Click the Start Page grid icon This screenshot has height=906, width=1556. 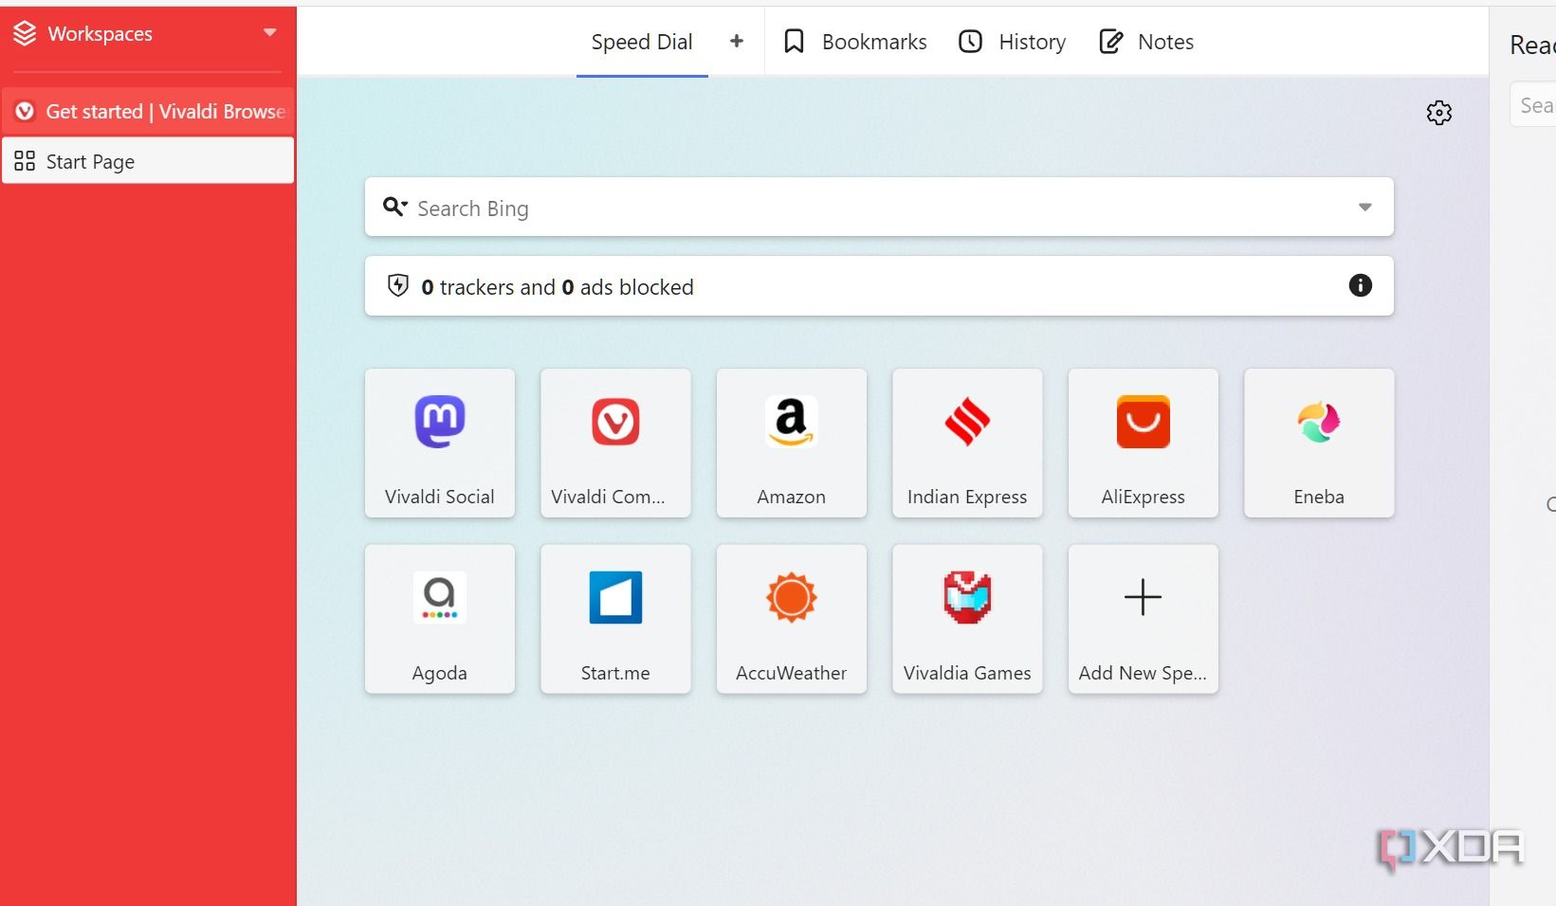click(x=25, y=161)
